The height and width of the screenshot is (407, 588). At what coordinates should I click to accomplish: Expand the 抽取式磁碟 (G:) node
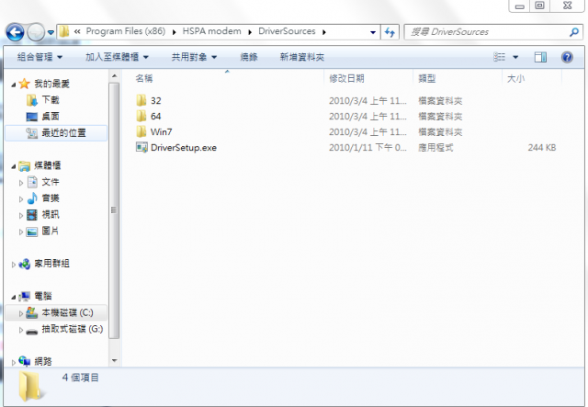pyautogui.click(x=21, y=330)
